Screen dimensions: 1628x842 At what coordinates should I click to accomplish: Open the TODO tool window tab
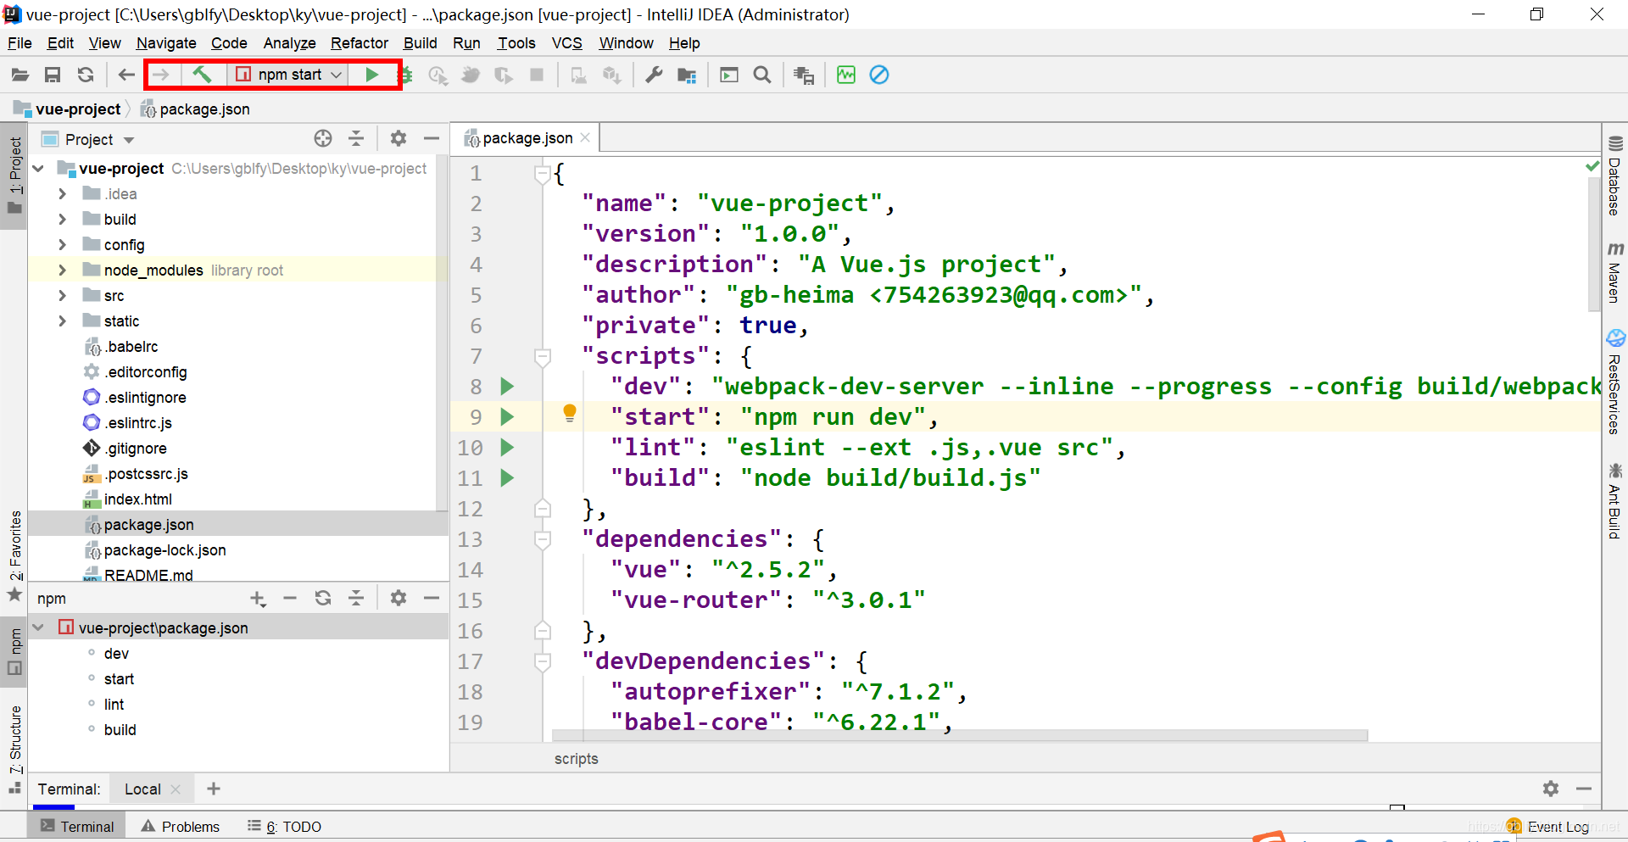tap(285, 827)
